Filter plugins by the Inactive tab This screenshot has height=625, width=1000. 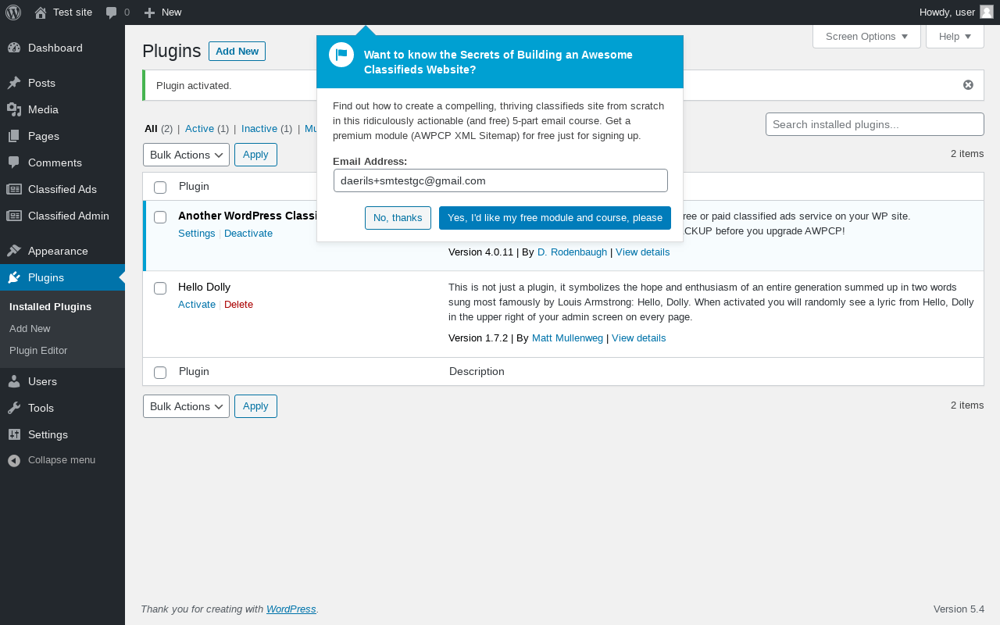(259, 128)
